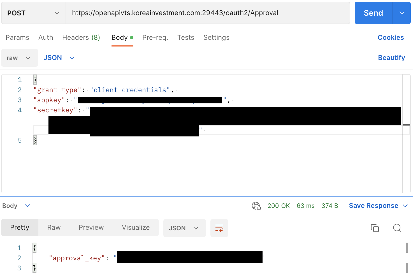
Task: Open the JSON body format dropdown
Action: [x=59, y=58]
